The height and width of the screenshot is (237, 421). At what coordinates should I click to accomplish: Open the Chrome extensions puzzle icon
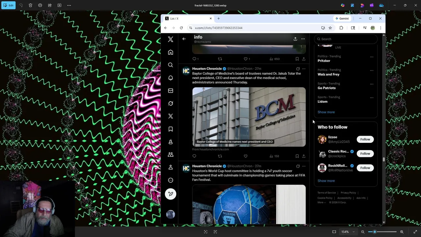pos(341,28)
